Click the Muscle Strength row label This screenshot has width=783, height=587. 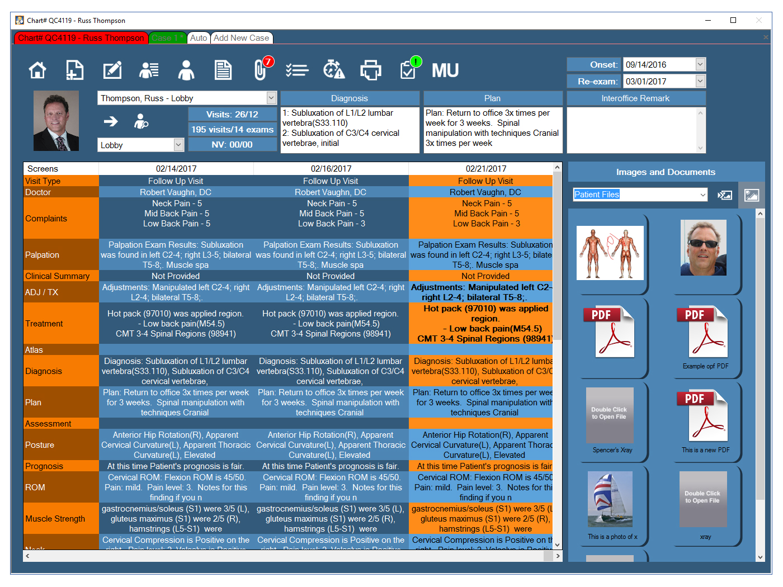(61, 519)
